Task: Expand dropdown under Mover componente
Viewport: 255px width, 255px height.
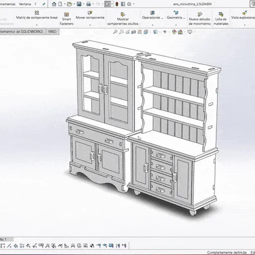Action: click(x=90, y=25)
